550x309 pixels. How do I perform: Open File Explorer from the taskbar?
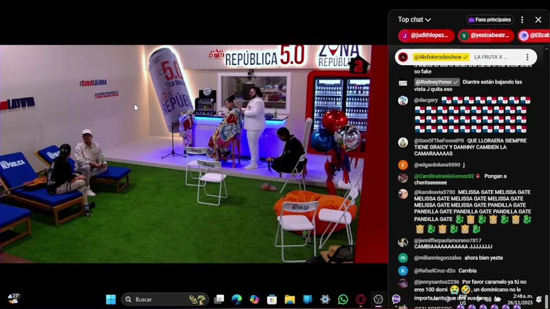tap(290, 300)
